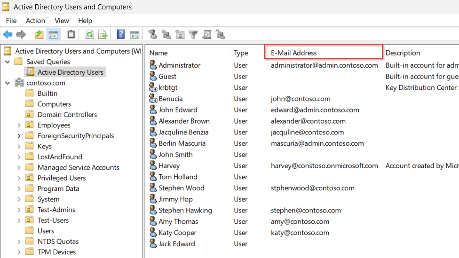The height and width of the screenshot is (258, 459).
Task: Select Computers in the tree
Action: 54,104
